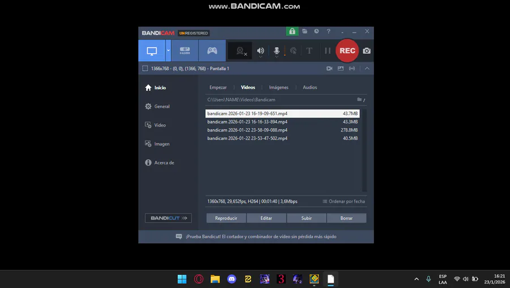Viewport: 510px width, 288px height.
Task: Open video-only view icon in status bar
Action: (329, 69)
